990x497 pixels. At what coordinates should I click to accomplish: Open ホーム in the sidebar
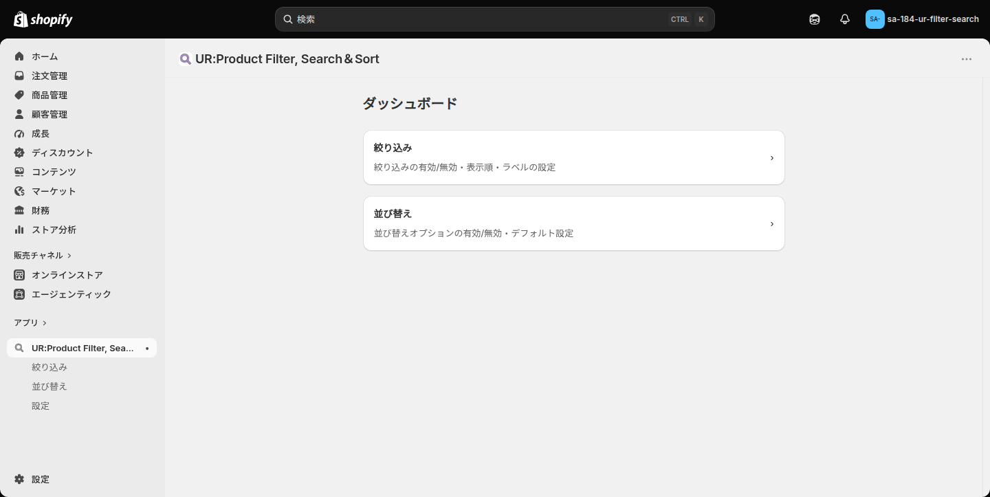pyautogui.click(x=82, y=56)
